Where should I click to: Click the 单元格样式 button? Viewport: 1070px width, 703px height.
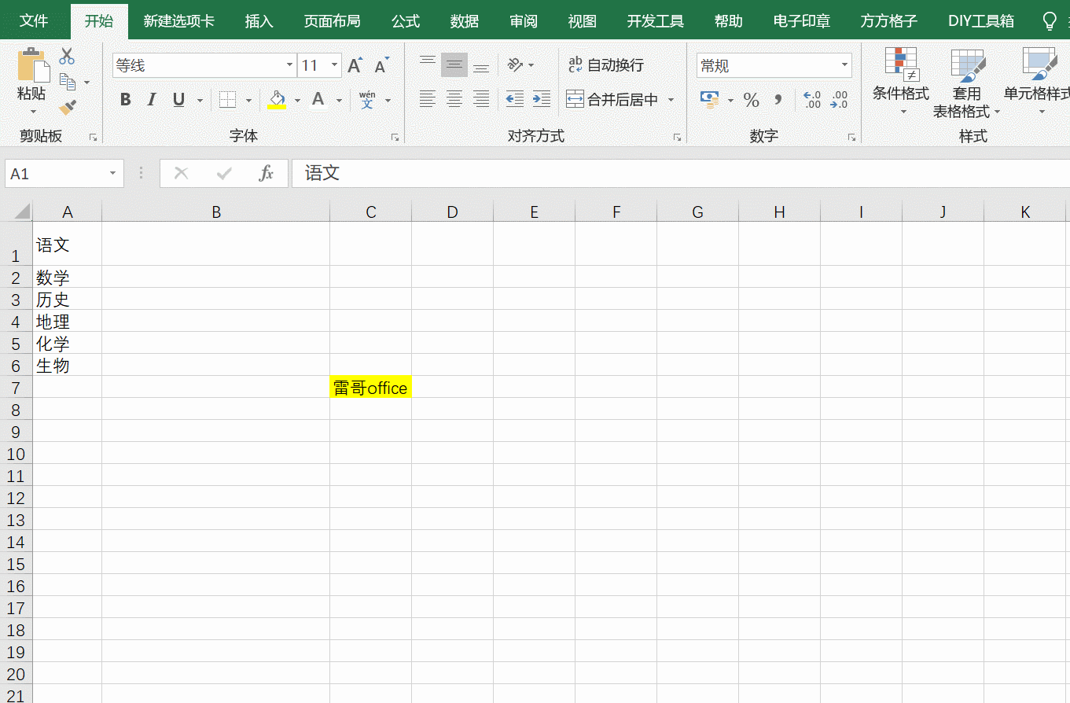pos(1037,80)
